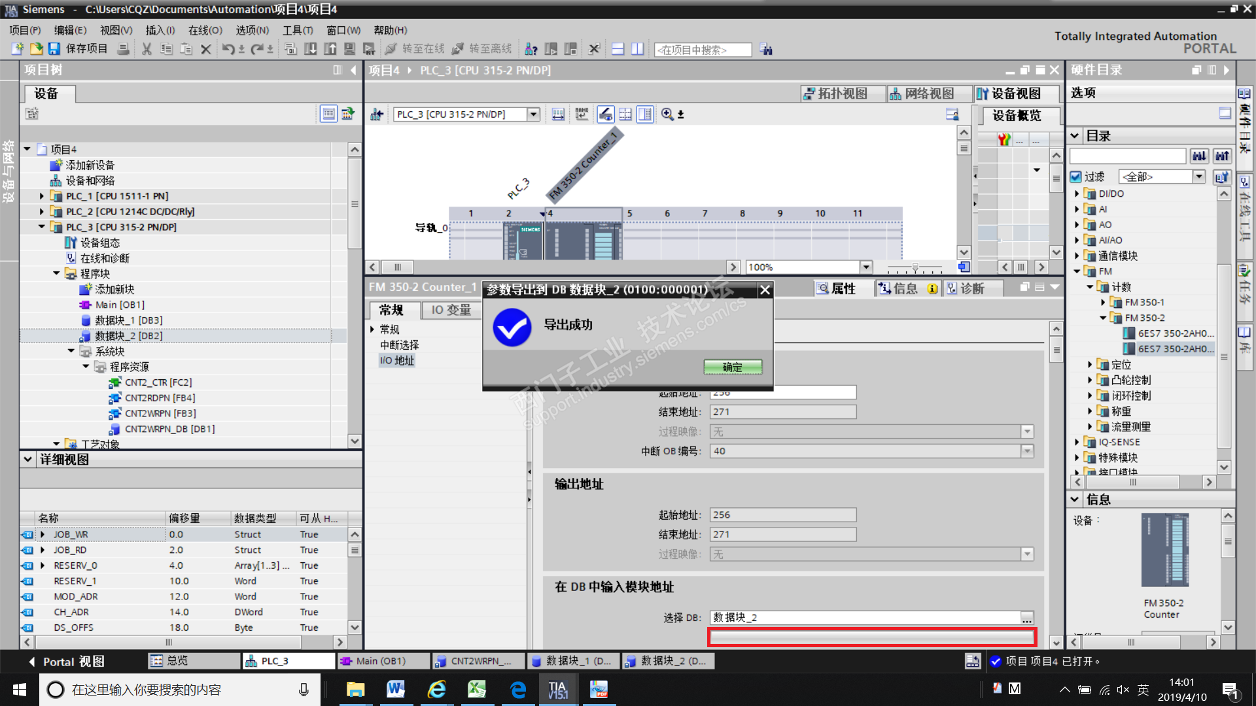Adjust the device view zoom slider
Screen dimensions: 1256x706
[915, 267]
